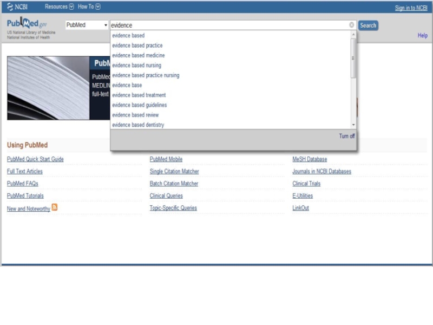
Task: Go to Single Citation Matcher
Action: click(174, 172)
